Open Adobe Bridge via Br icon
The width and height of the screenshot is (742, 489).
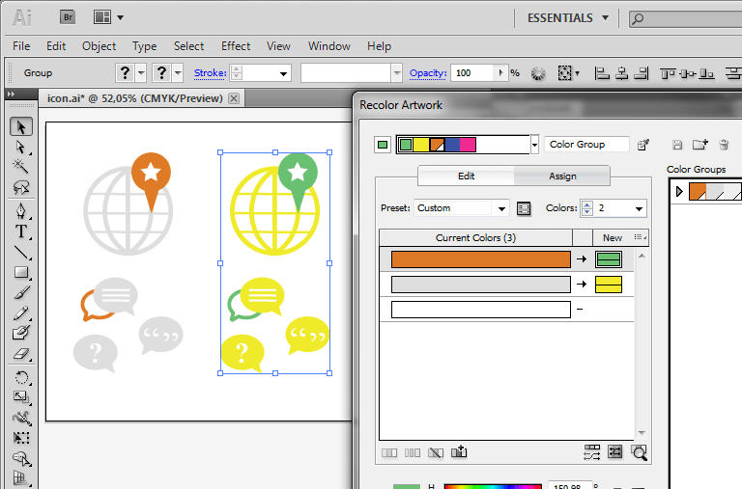68,17
